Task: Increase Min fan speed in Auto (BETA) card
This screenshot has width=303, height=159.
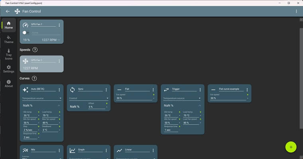Action: point(39,119)
